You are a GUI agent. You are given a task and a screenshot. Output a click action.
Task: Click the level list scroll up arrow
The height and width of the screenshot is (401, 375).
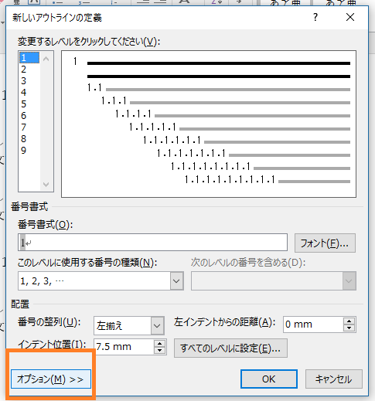click(46, 59)
